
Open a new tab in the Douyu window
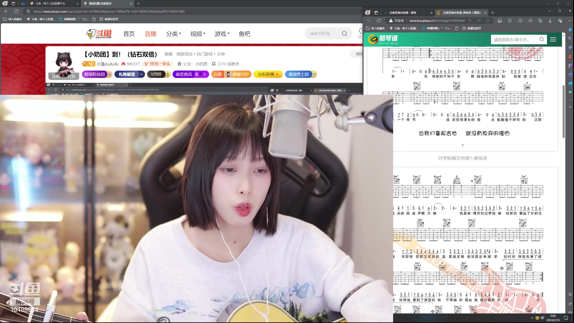(x=138, y=4)
